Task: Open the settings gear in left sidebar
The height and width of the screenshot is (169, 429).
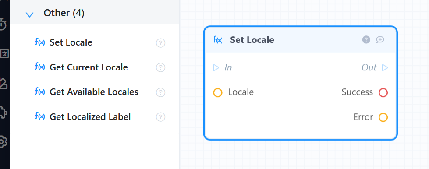Action: tap(2, 142)
